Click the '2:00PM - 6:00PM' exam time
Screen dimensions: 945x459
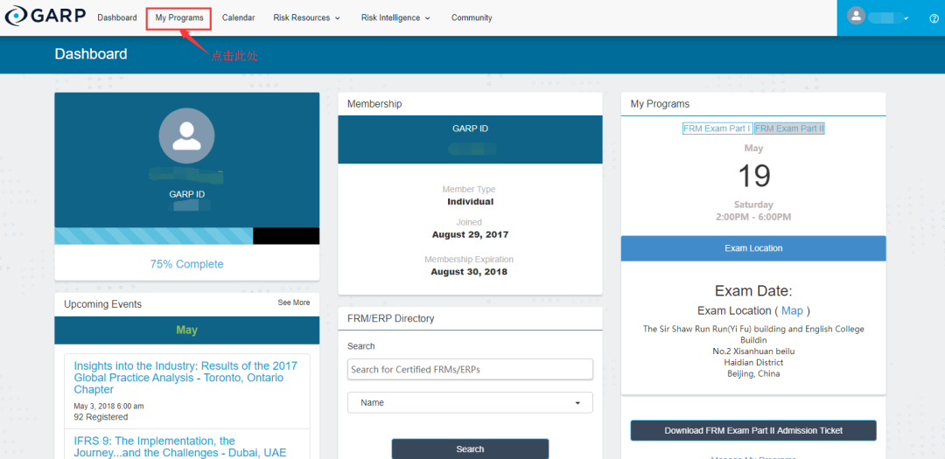coord(753,217)
